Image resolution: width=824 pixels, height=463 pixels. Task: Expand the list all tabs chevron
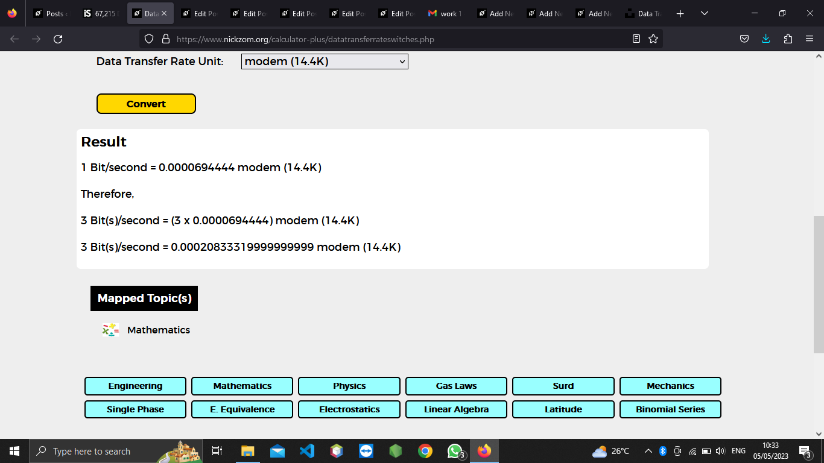704,13
